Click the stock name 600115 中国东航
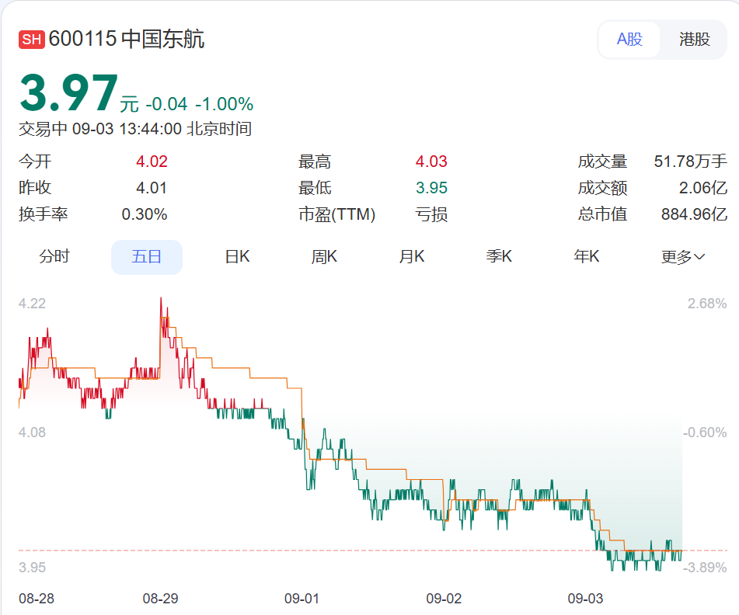The width and height of the screenshot is (739, 615). [127, 40]
